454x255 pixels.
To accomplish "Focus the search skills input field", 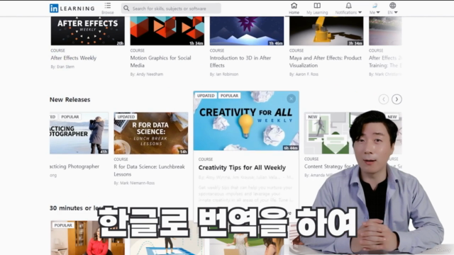I will click(171, 8).
